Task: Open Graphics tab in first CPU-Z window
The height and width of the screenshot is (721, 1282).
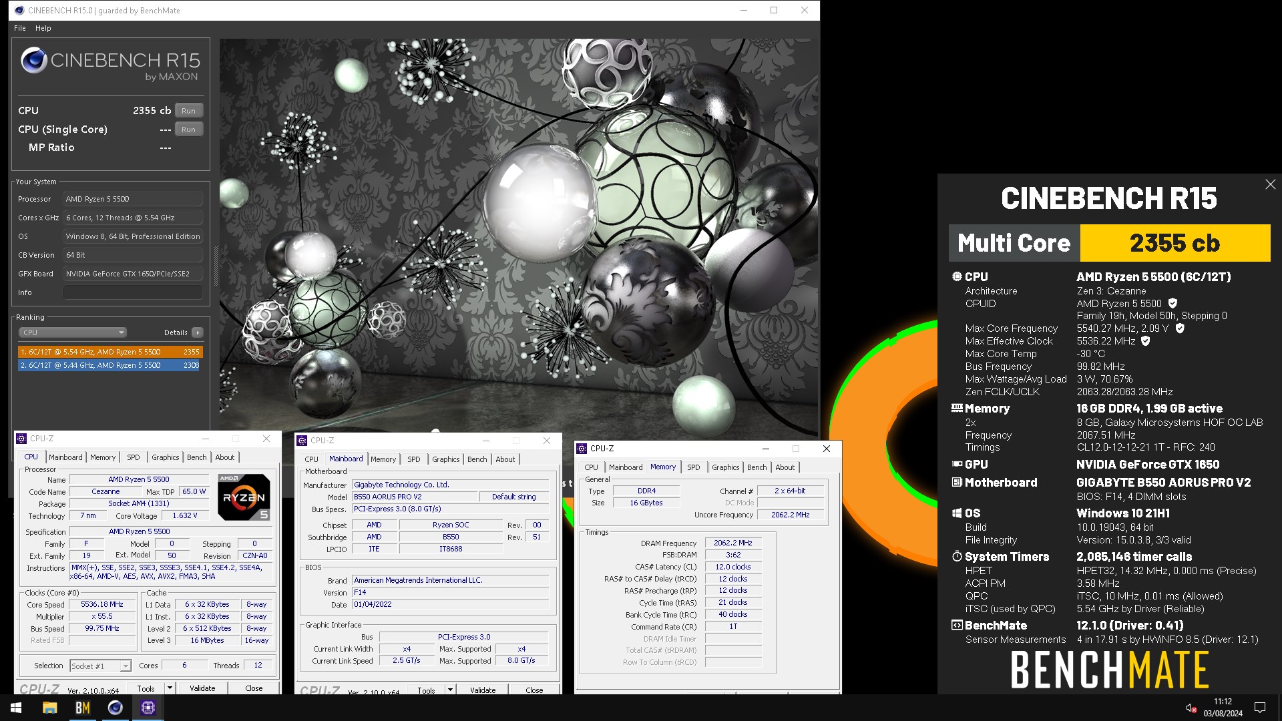Action: pyautogui.click(x=165, y=457)
